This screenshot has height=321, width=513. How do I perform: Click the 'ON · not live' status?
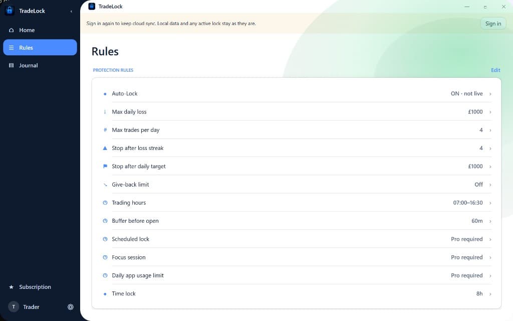tap(466, 93)
